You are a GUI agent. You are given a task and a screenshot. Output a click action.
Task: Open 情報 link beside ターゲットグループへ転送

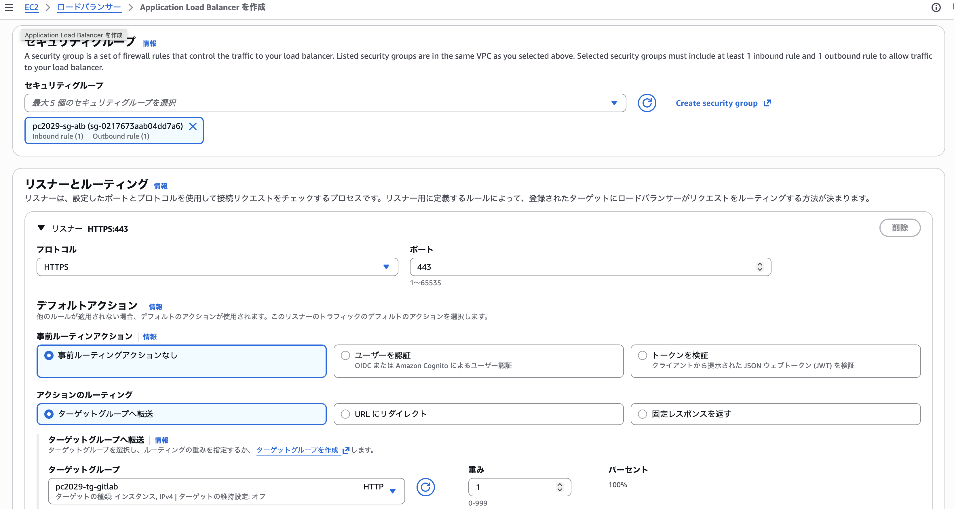point(161,440)
